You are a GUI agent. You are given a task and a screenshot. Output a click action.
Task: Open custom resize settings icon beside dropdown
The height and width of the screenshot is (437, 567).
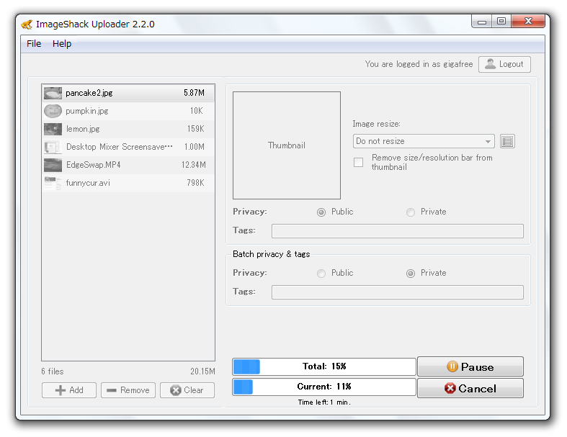click(x=507, y=141)
